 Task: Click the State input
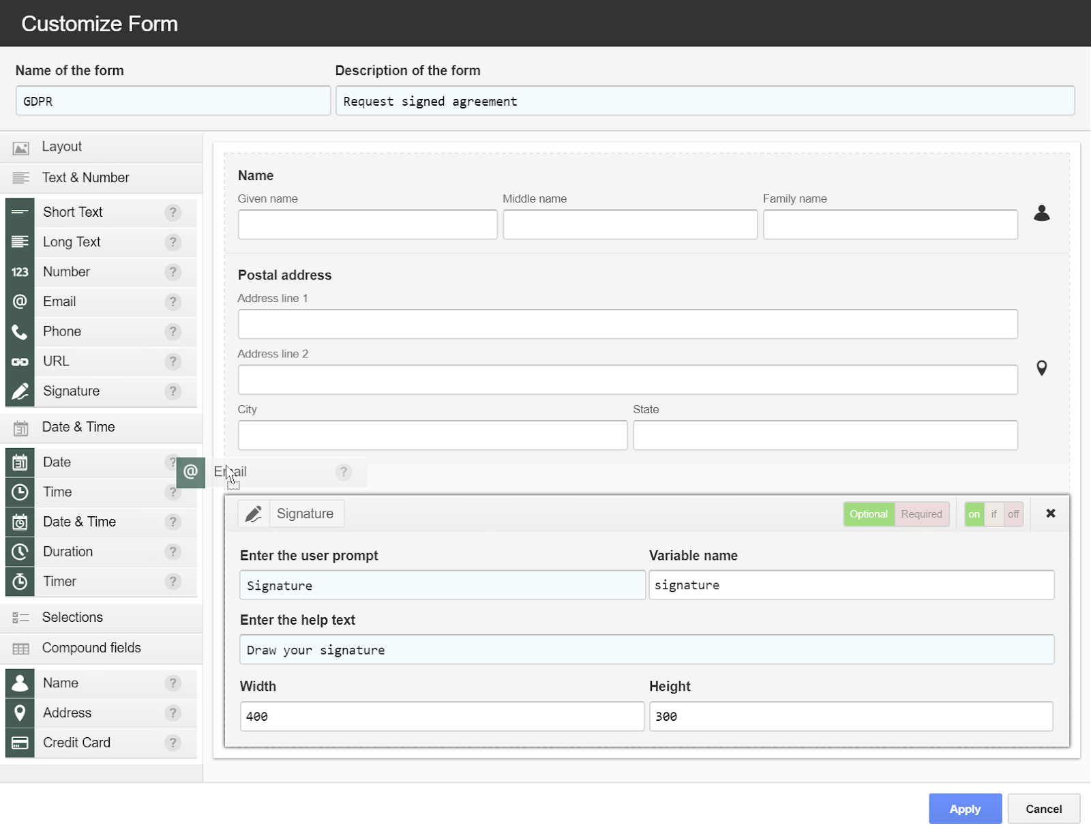point(825,435)
